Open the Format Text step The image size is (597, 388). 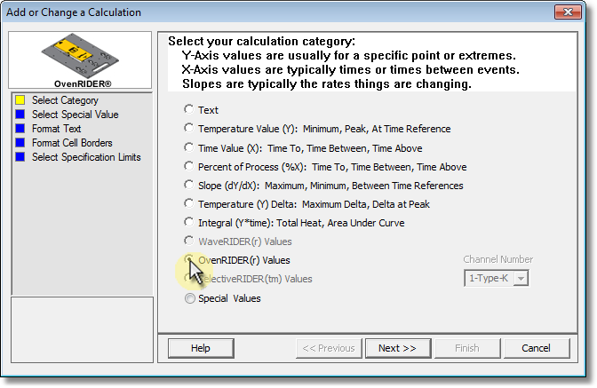click(56, 129)
